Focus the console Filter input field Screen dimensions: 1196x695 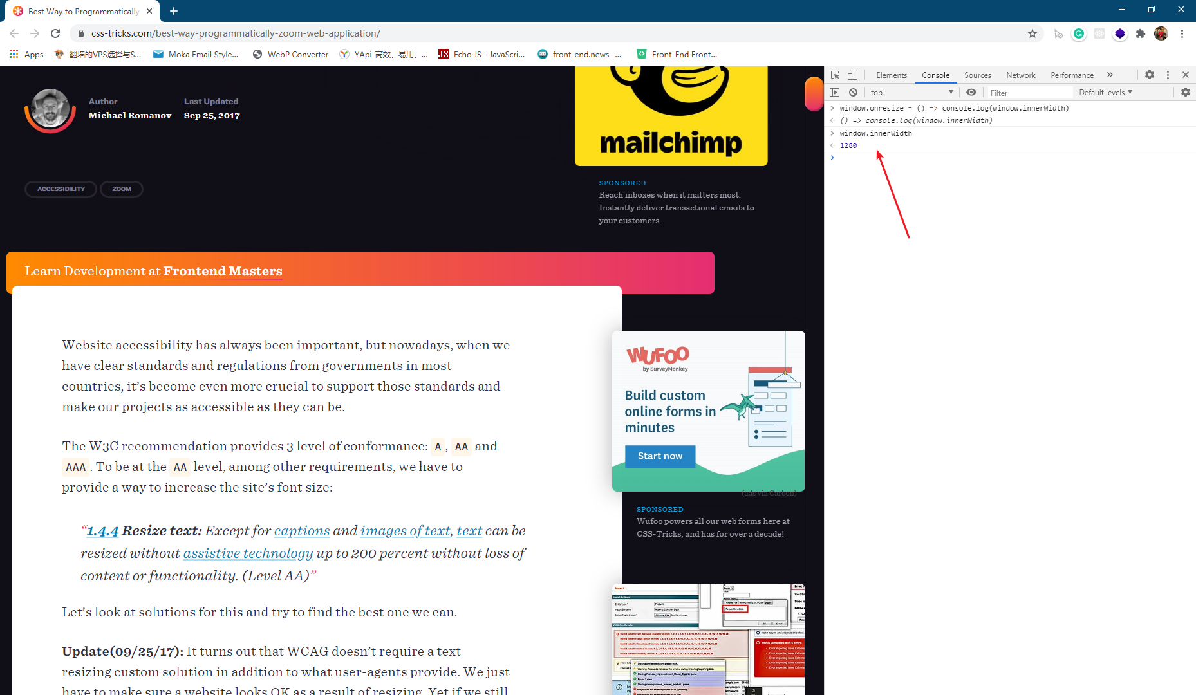1030,93
